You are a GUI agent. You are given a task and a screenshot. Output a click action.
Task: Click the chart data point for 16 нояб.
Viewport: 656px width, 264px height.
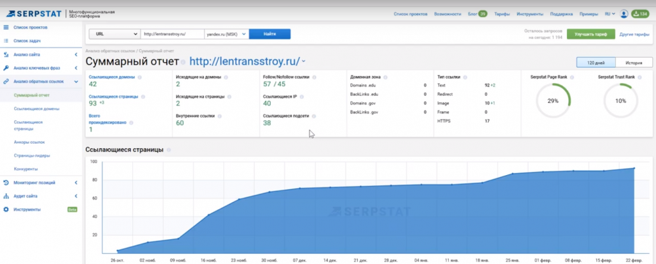pyautogui.click(x=209, y=215)
